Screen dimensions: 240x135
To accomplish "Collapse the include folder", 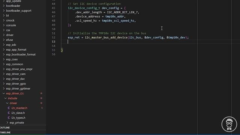I will point(12,98).
